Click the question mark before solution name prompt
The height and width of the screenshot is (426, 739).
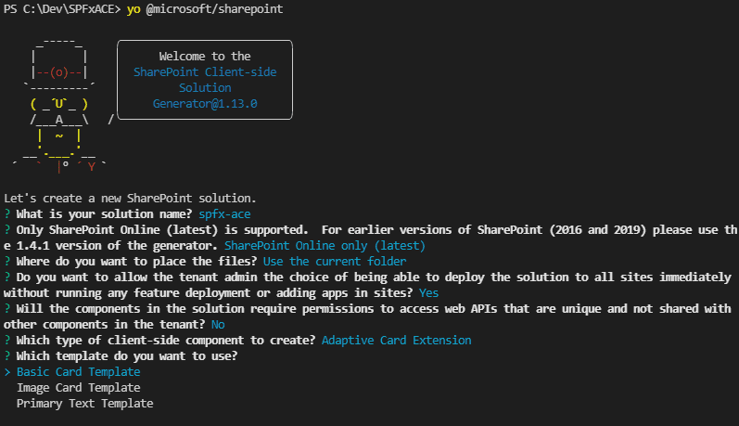7,214
